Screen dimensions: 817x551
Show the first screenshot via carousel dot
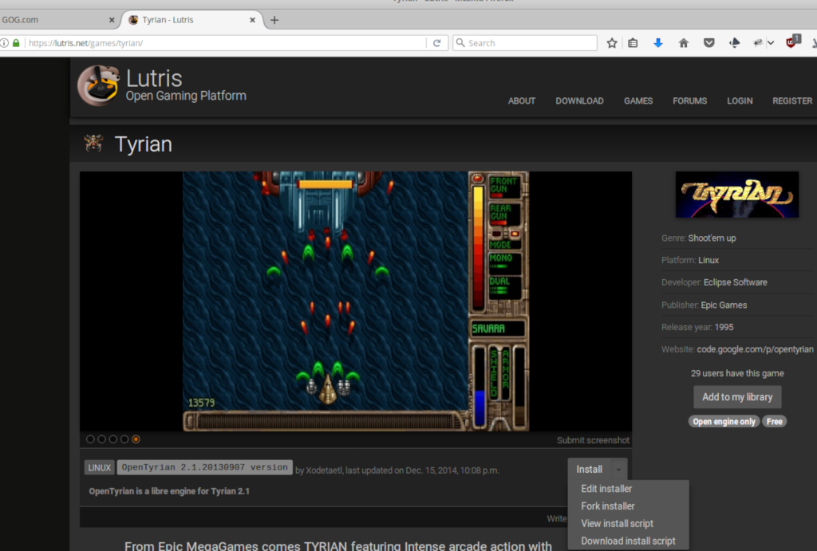[x=90, y=439]
